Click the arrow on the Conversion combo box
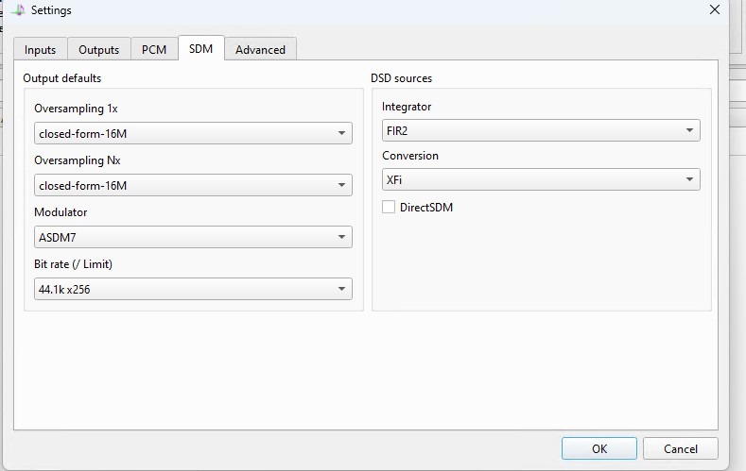The image size is (746, 471). coord(689,179)
